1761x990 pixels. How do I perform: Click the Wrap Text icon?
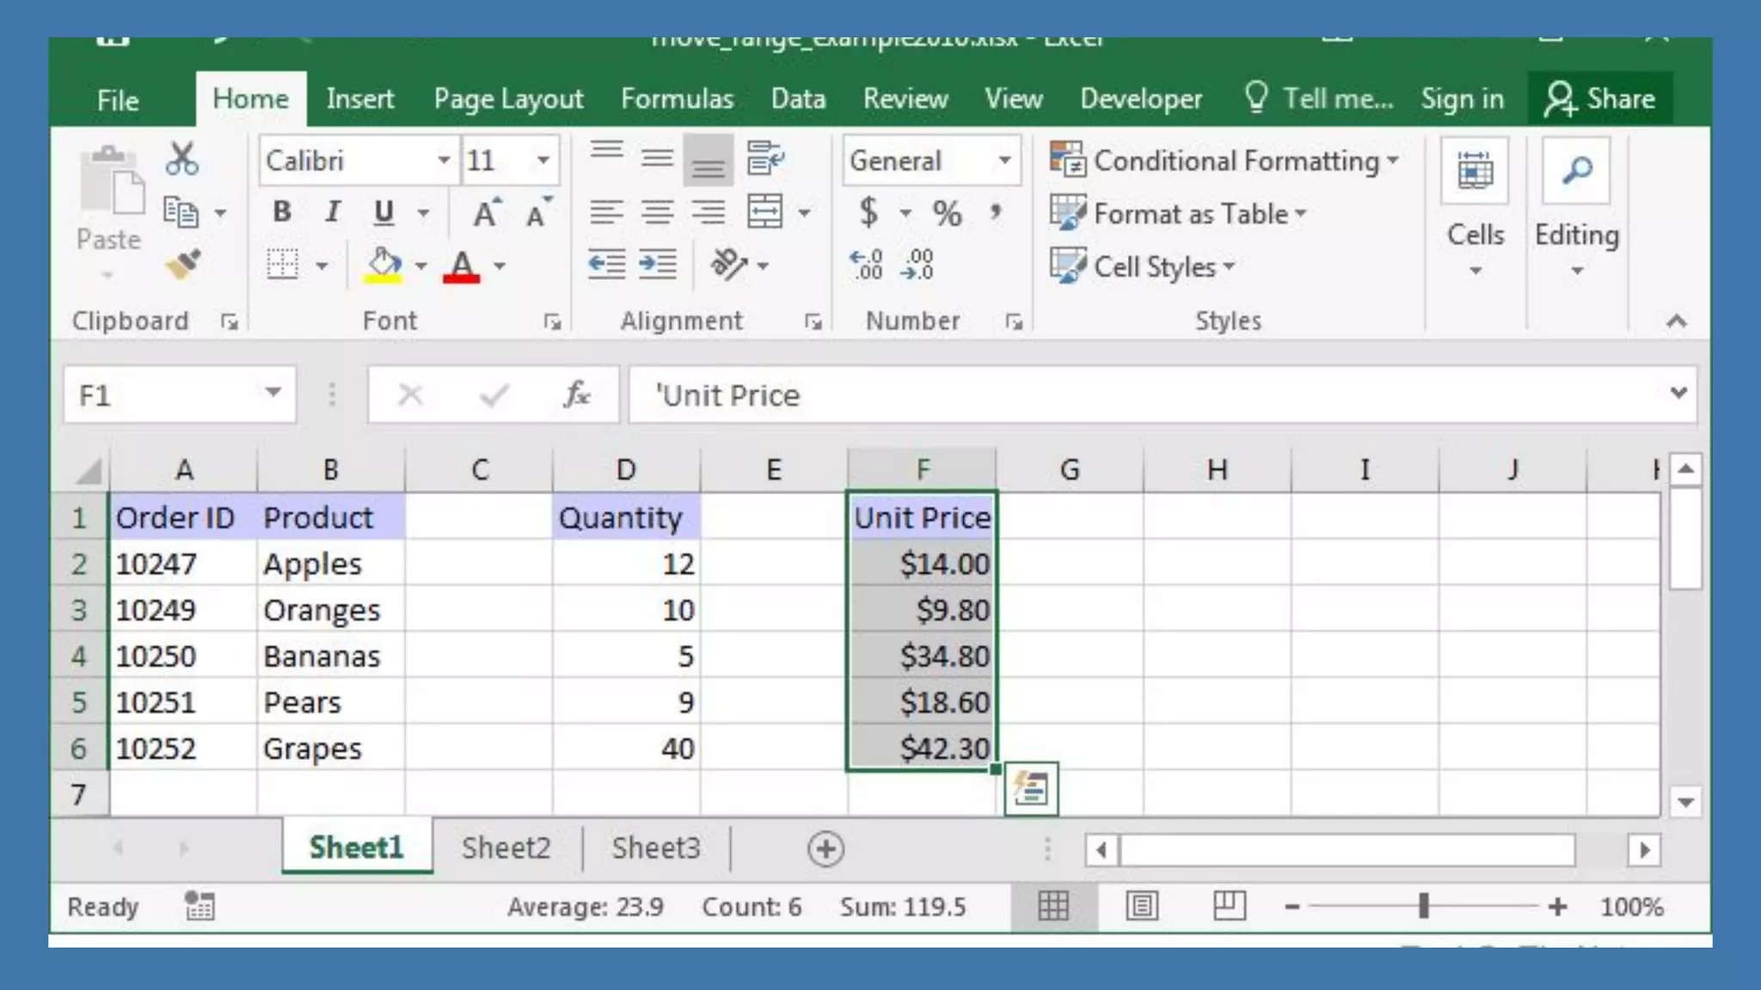click(764, 158)
